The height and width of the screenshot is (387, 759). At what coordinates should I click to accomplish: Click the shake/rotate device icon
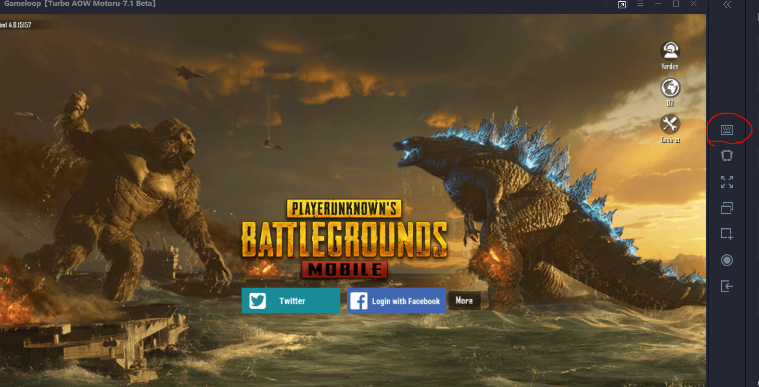727,155
